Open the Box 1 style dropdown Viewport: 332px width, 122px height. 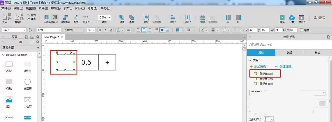pyautogui.click(x=14, y=30)
